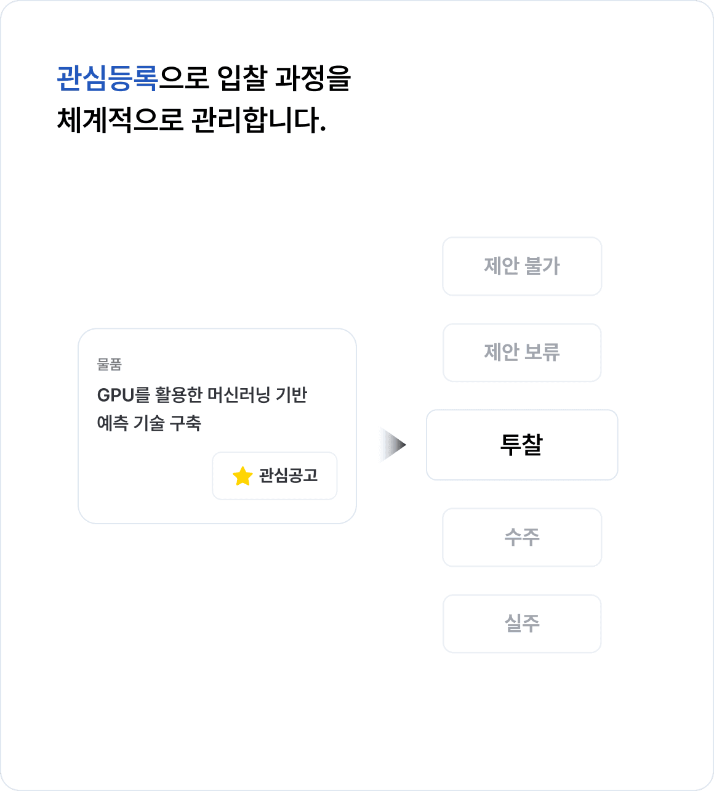Click the word 기반 in the card title
This screenshot has width=714, height=791.
point(291,395)
